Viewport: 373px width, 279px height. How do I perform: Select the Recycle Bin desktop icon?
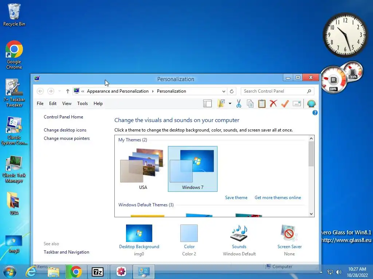14,15
